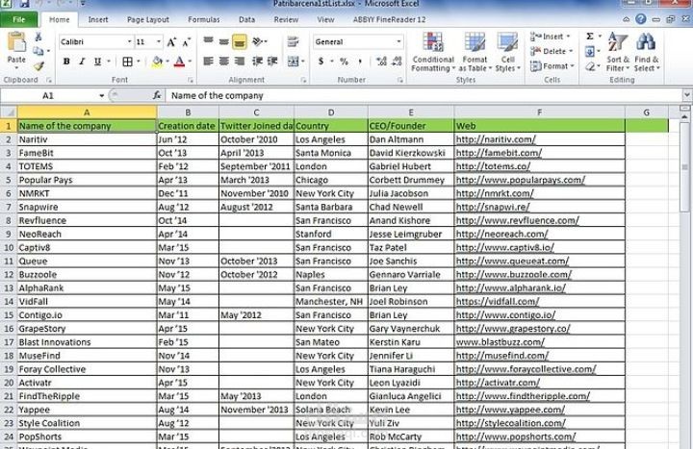Click the Select All corner button

tap(9, 112)
